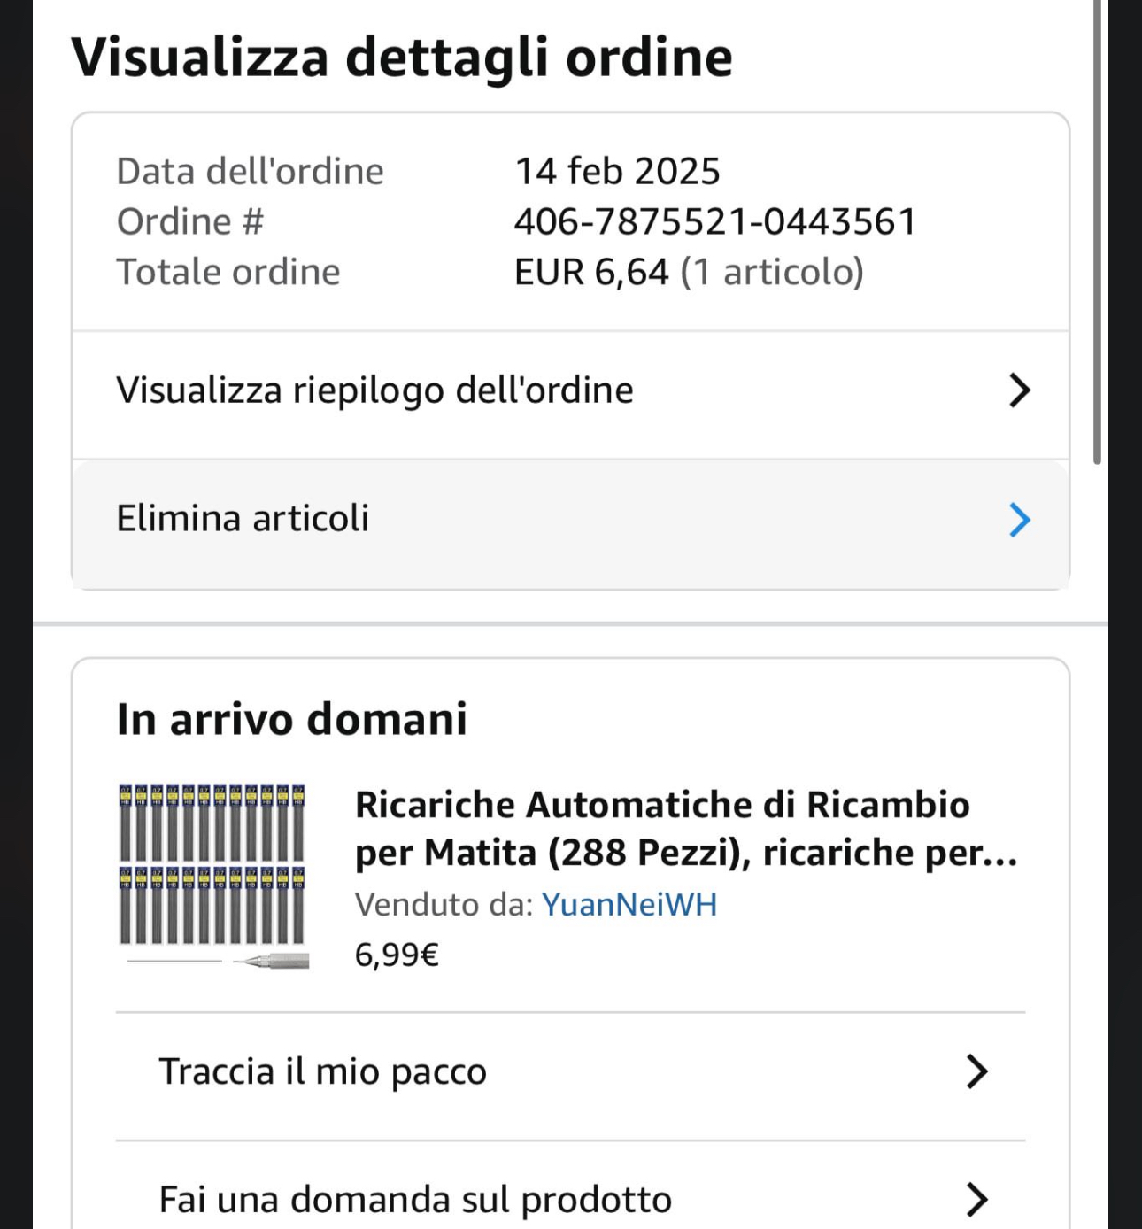Click chevron beside Visualizza riepilogo dell'ordine
Image resolution: width=1142 pixels, height=1229 pixels.
[x=1019, y=390]
